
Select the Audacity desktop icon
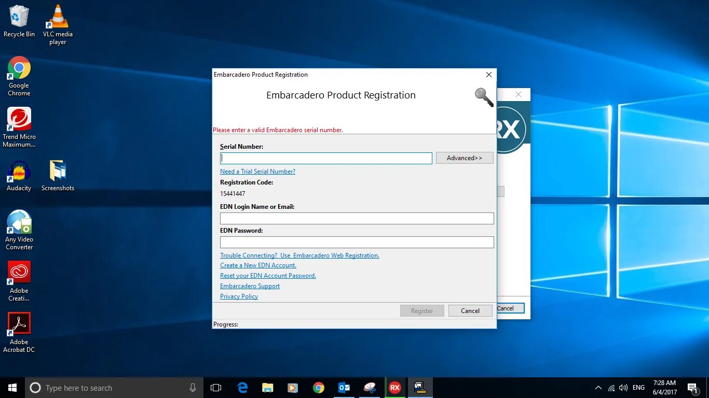(x=19, y=176)
